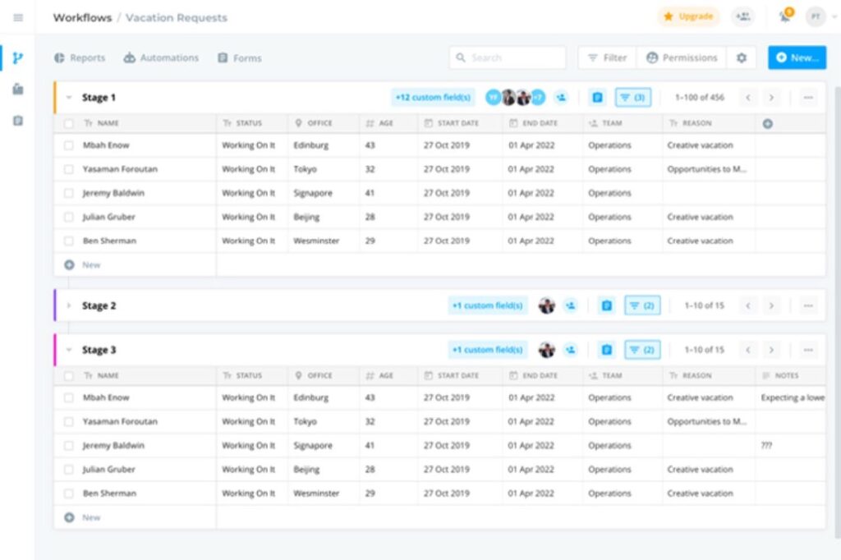This screenshot has height=560, width=841.
Task: Check Ben Sherman row in Stage 3
Action: (69, 493)
